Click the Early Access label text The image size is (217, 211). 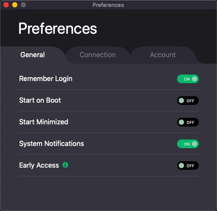point(39,166)
